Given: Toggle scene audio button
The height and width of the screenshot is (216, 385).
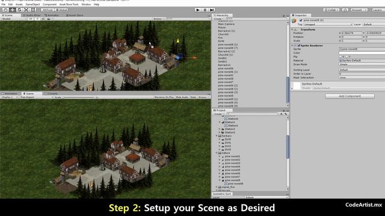Looking at the screenshot, I should (x=43, y=19).
